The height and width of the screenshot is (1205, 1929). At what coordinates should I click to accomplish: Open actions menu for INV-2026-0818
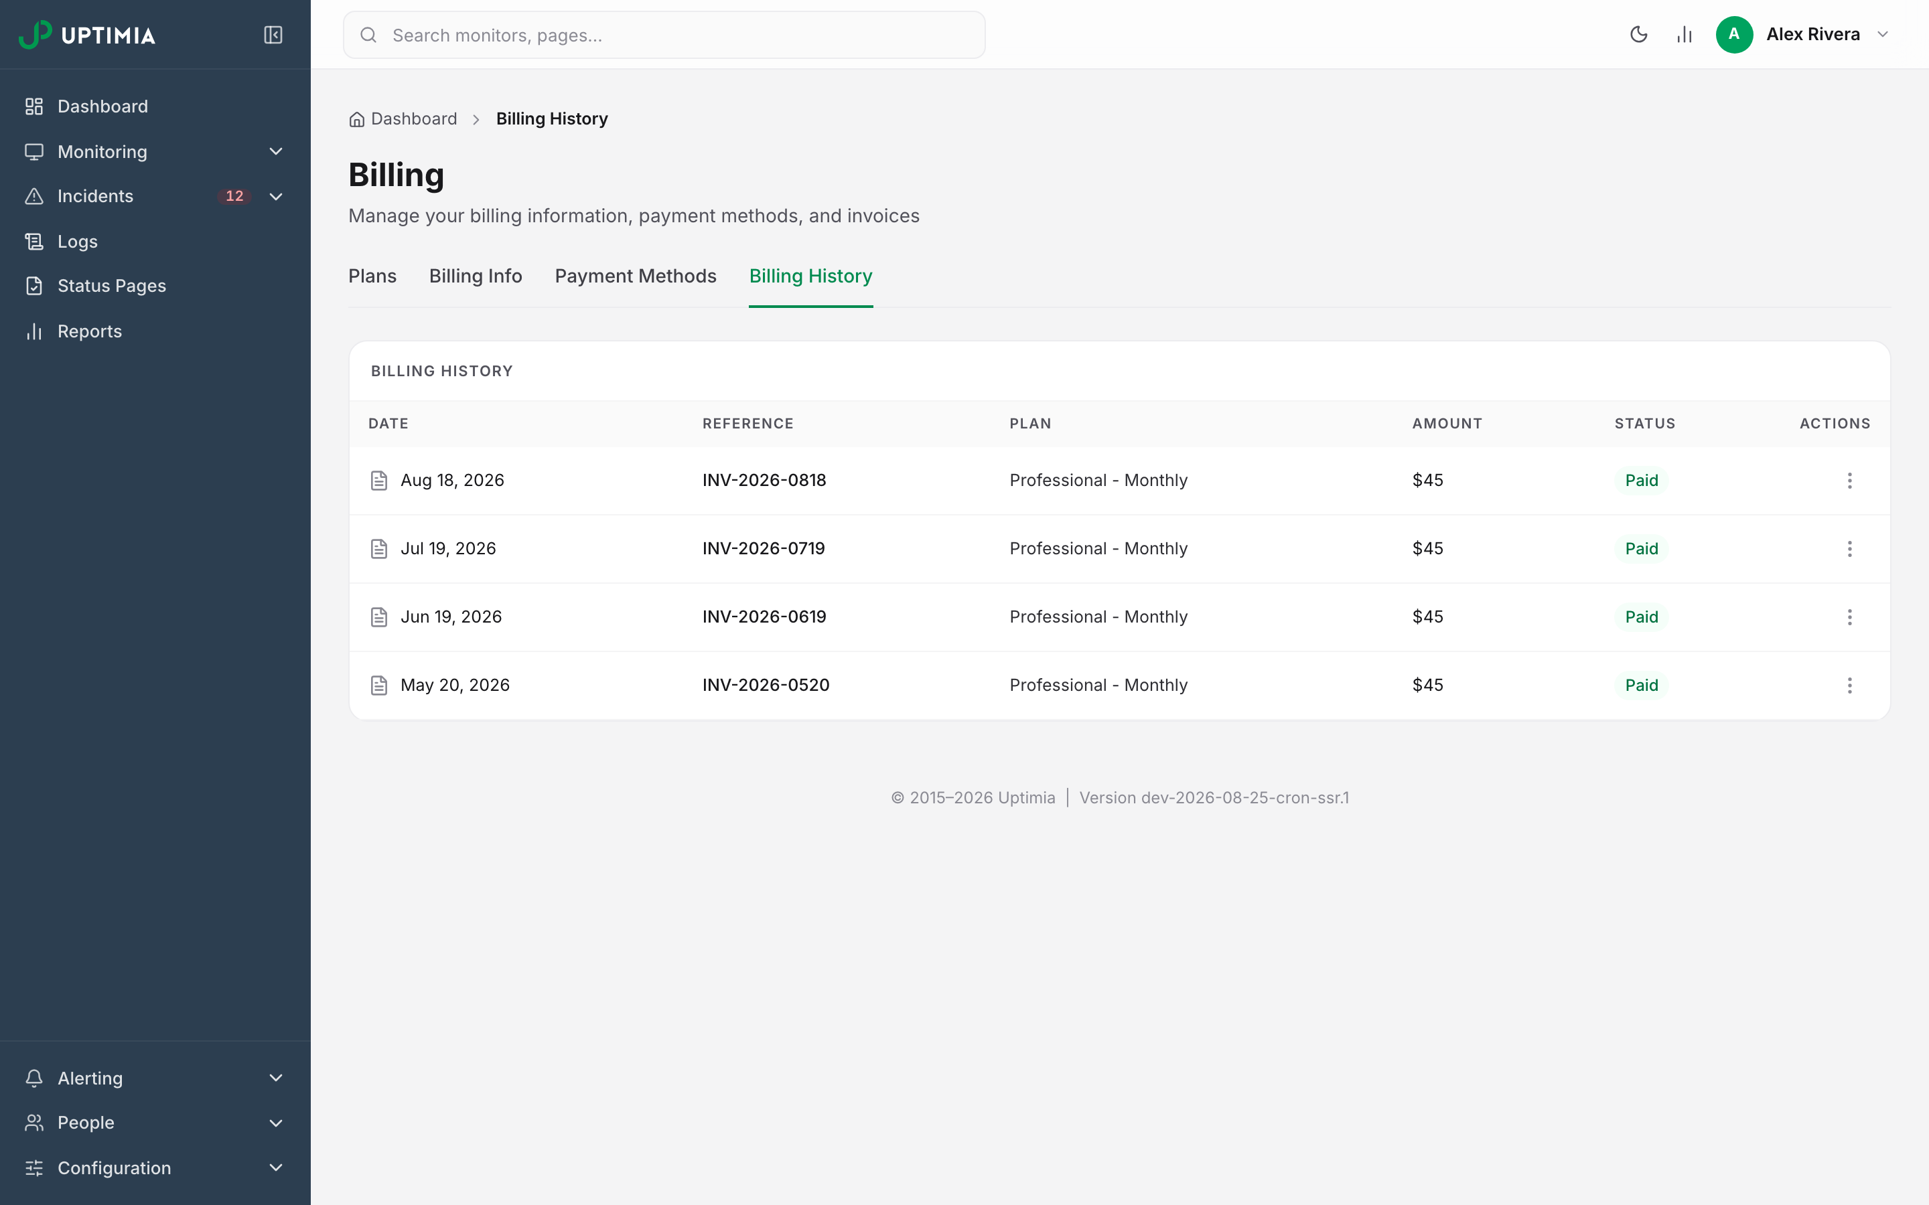click(1849, 481)
